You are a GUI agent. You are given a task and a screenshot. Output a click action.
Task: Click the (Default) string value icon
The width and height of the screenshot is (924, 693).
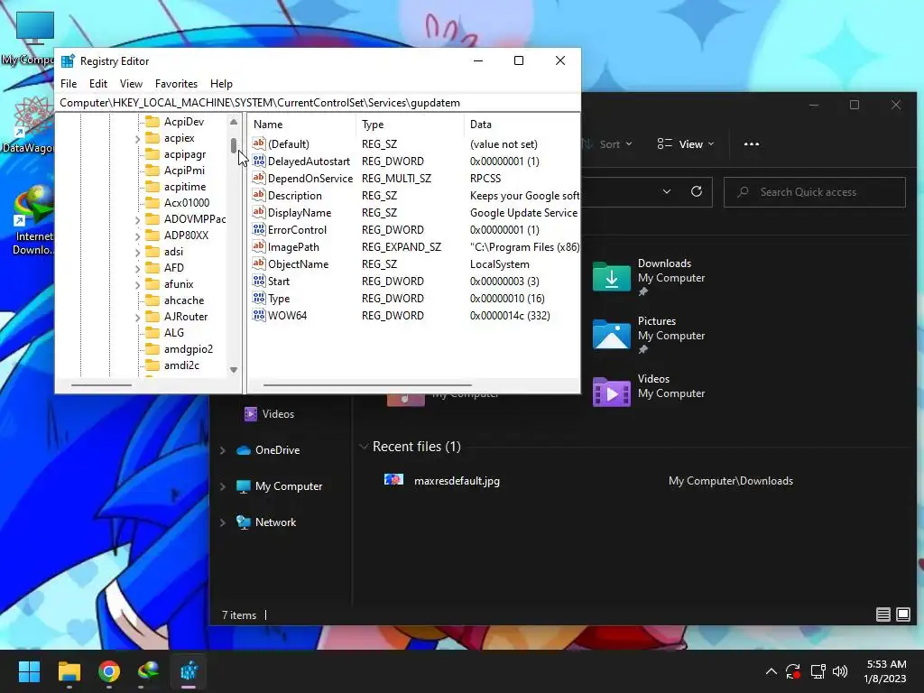(259, 143)
